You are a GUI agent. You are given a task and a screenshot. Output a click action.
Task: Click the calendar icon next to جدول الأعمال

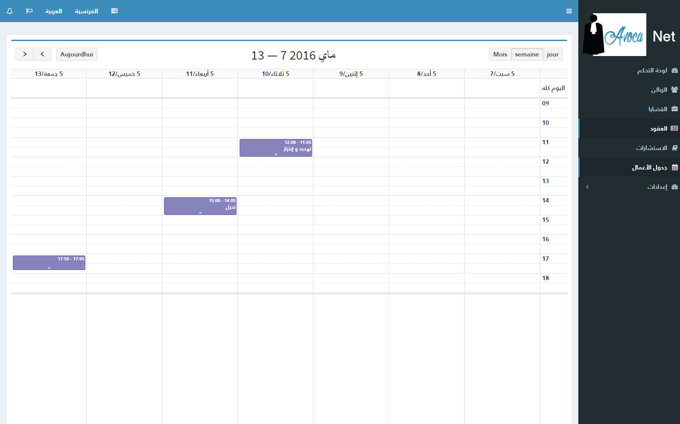click(675, 167)
